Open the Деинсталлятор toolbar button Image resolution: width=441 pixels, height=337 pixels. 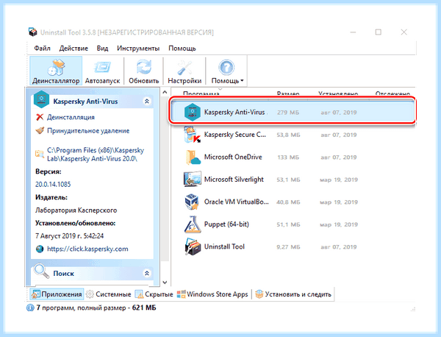click(56, 71)
